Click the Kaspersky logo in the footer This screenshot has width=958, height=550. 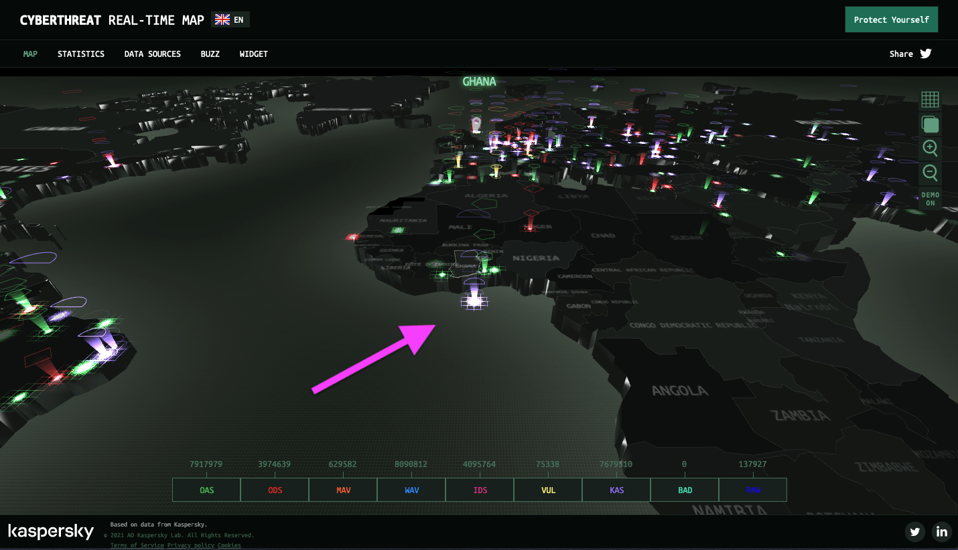[51, 532]
